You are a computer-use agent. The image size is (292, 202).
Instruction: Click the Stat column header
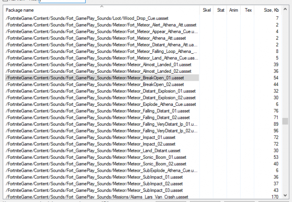(x=221, y=10)
